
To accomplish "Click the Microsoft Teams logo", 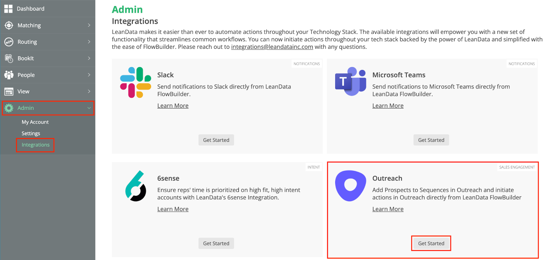I will pyautogui.click(x=350, y=82).
